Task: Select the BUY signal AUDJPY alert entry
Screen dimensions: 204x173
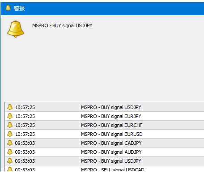Action: click(105, 152)
